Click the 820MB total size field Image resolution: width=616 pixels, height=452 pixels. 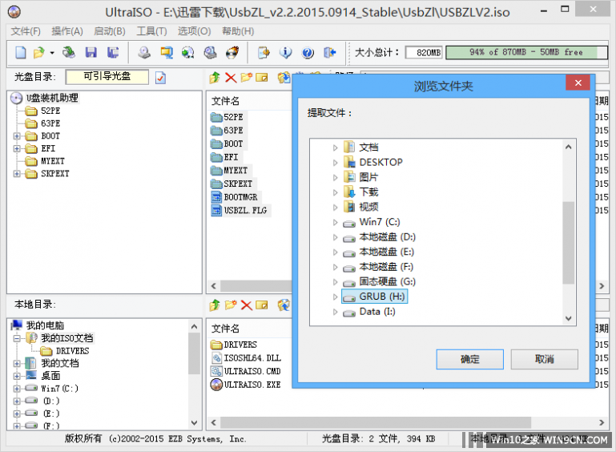click(424, 52)
